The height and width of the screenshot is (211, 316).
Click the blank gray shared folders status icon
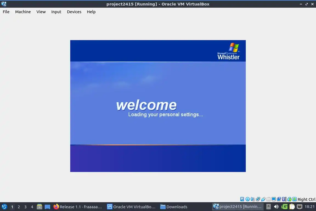click(x=269, y=199)
